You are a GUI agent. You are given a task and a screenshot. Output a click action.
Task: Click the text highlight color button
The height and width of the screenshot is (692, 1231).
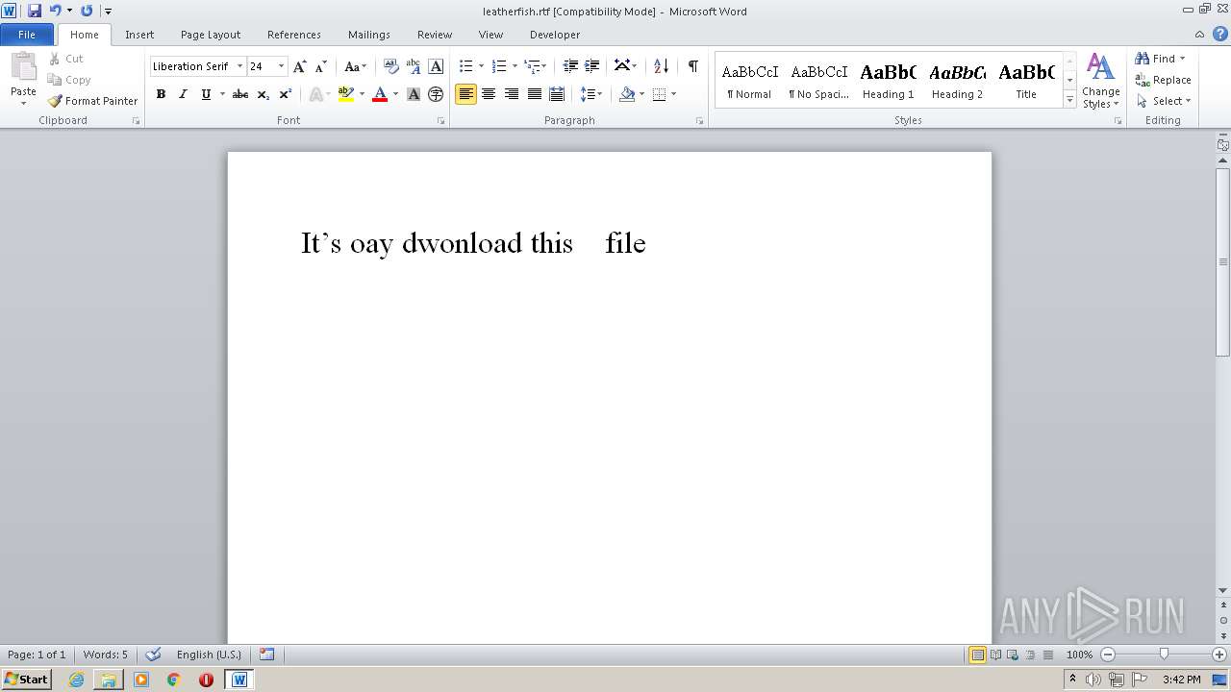(346, 94)
